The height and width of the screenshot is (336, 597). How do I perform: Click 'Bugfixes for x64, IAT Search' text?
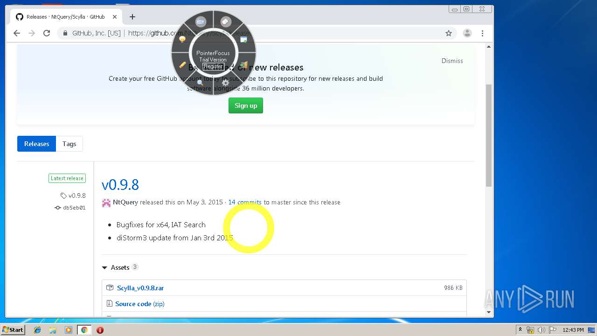coord(161,224)
